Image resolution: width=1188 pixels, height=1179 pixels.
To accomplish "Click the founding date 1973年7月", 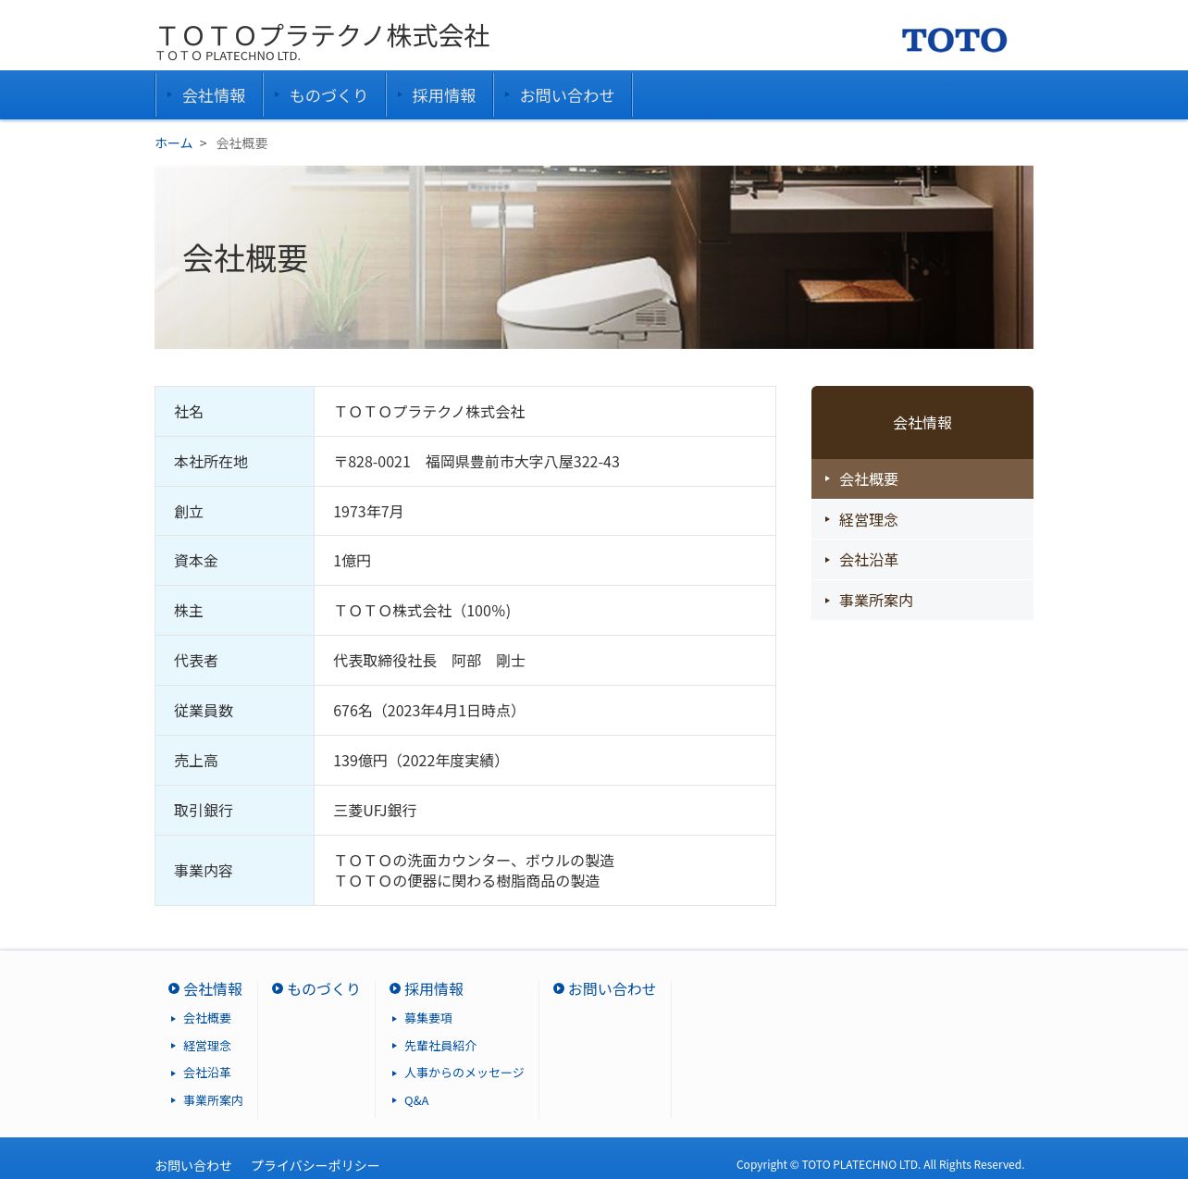I will [368, 512].
